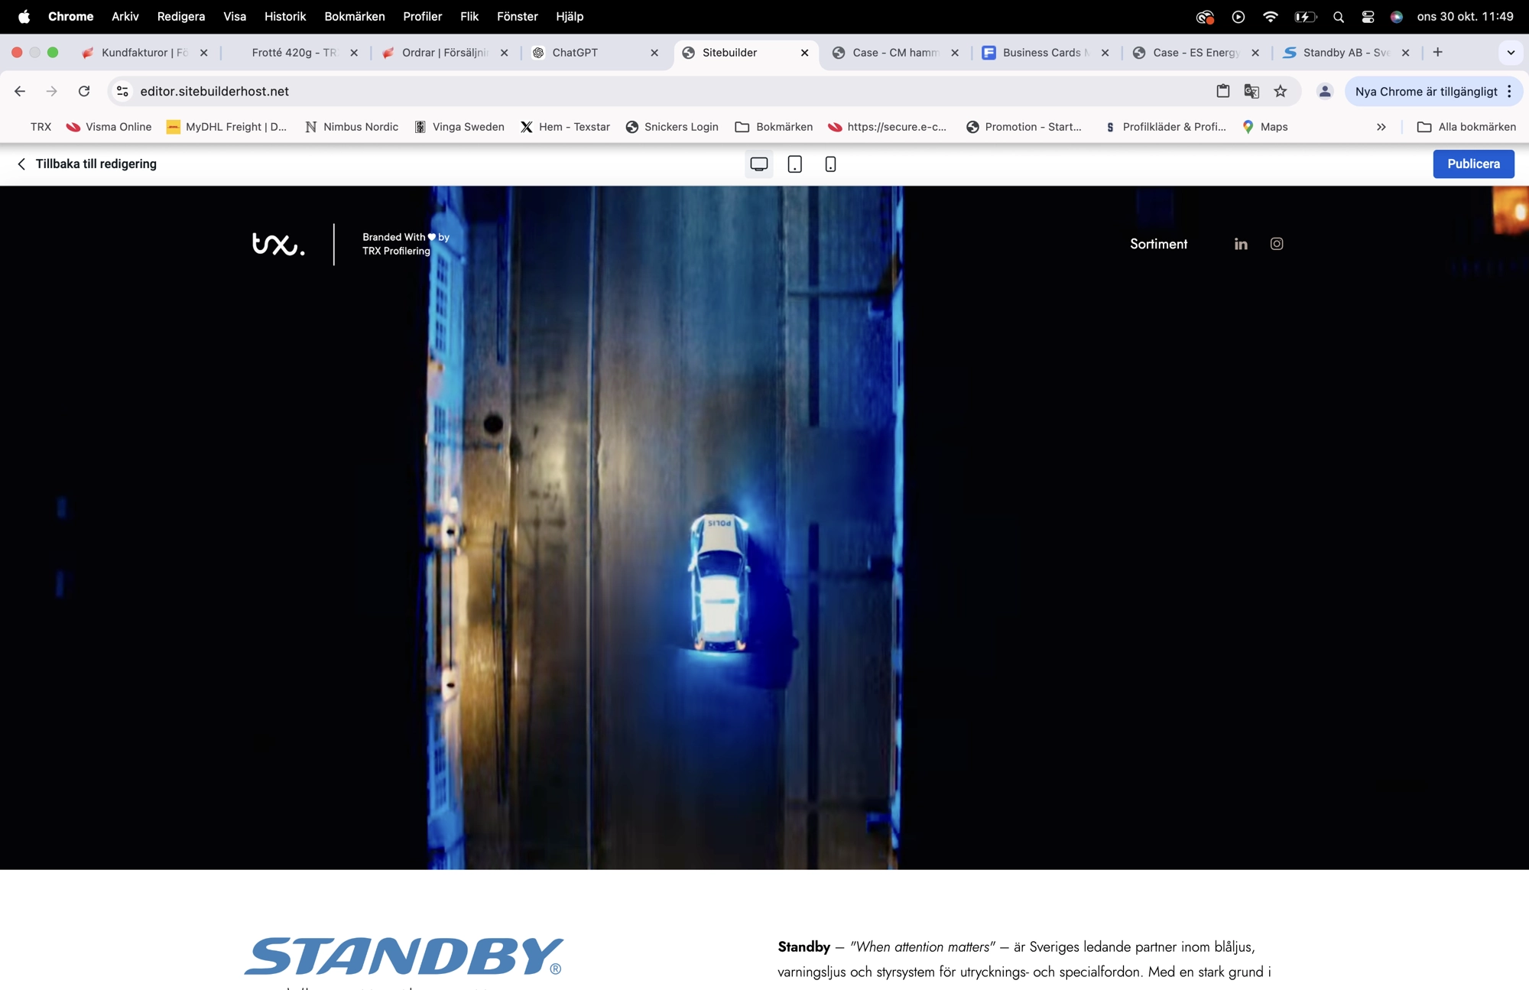
Task: Switch to tablet preview mode
Action: (794, 164)
